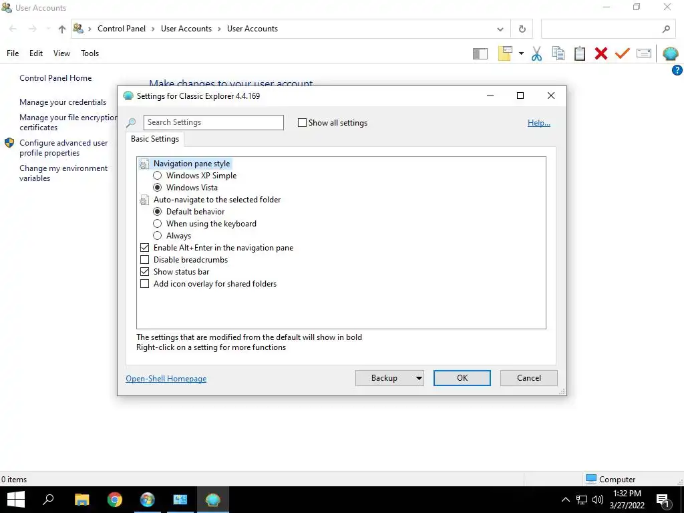Click the Forward arrow in Explorer
This screenshot has width=684, height=513.
(x=32, y=29)
